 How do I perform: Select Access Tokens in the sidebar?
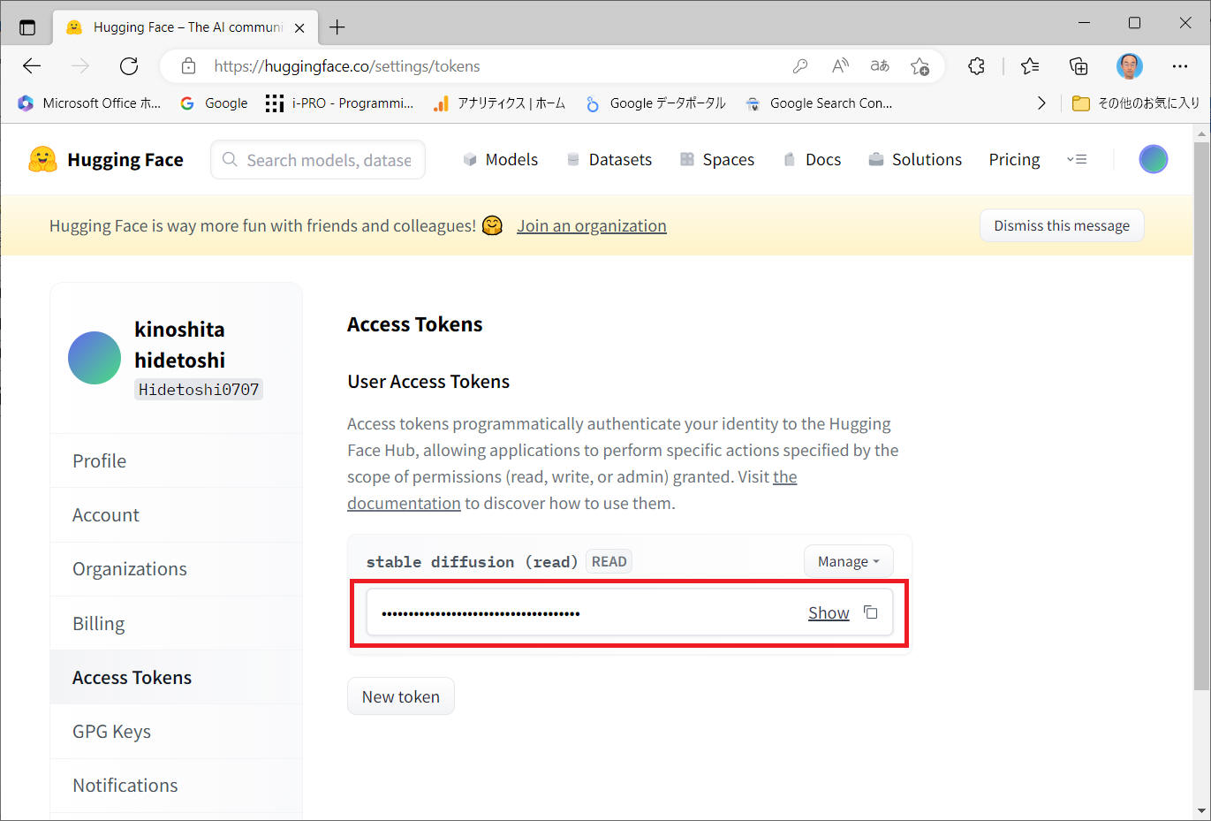point(176,677)
